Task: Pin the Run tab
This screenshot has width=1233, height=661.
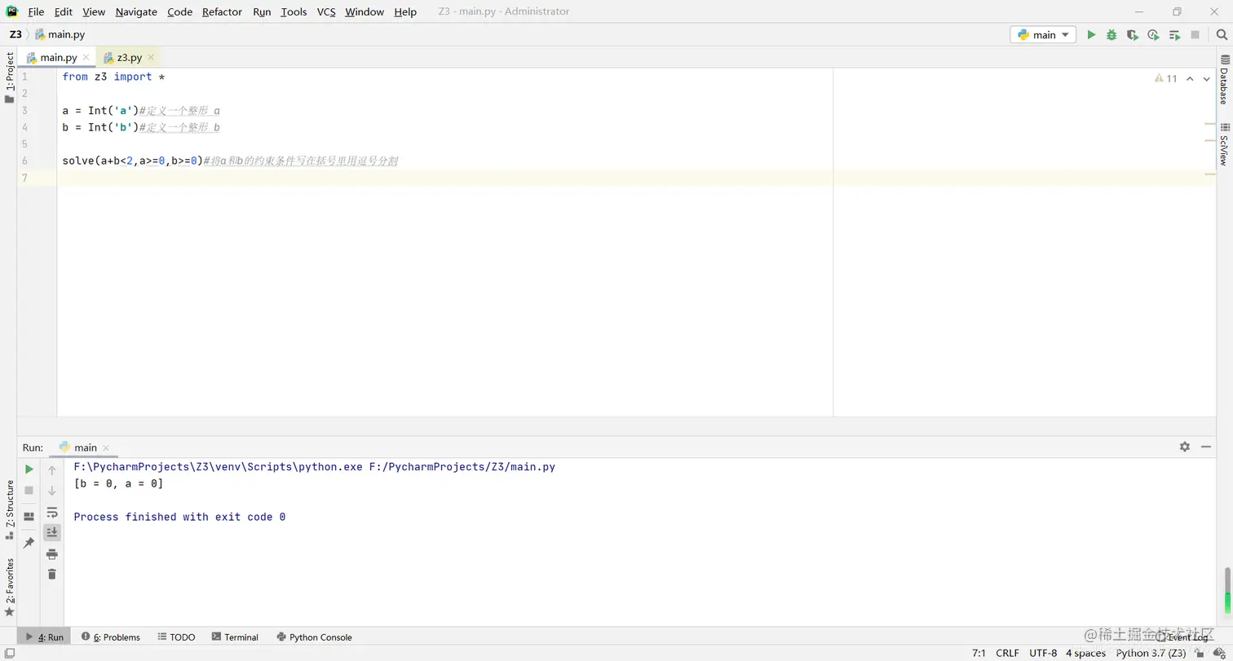Action: click(29, 543)
